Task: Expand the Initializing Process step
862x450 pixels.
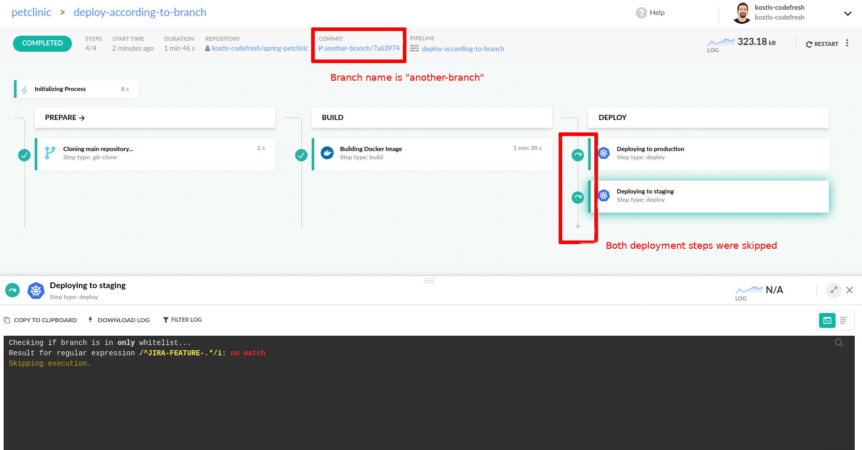Action: click(77, 89)
